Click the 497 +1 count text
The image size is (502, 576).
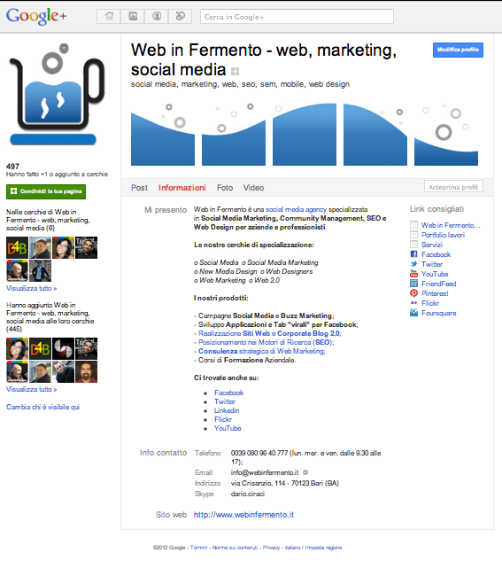click(13, 167)
